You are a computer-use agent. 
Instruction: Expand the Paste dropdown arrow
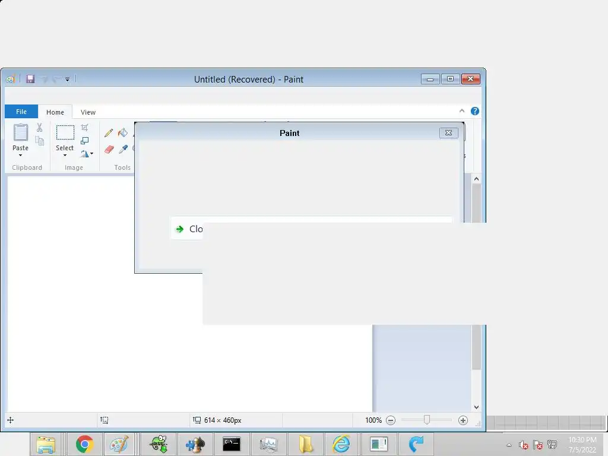pos(21,156)
